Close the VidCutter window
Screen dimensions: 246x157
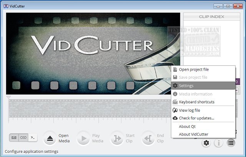tap(238, 6)
